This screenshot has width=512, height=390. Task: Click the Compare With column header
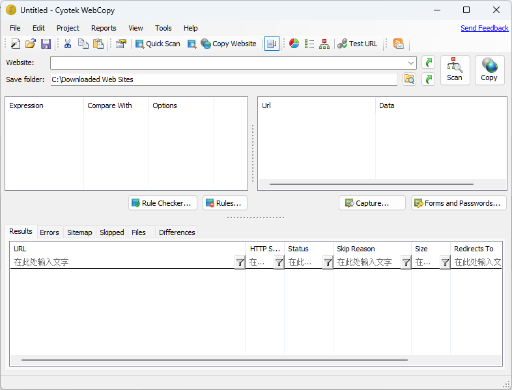coord(116,105)
